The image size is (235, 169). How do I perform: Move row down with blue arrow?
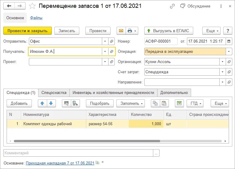point(51,103)
